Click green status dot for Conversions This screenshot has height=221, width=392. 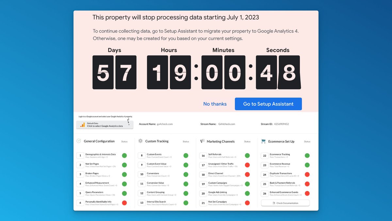(x=186, y=175)
